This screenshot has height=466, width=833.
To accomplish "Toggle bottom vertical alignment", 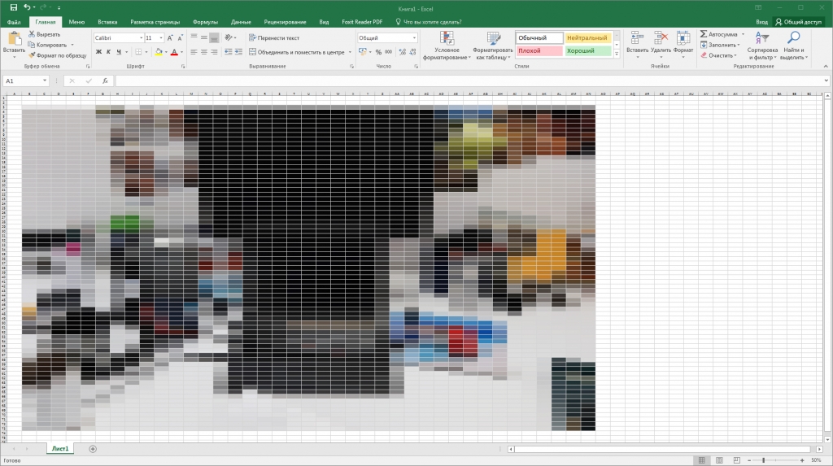I will pos(214,37).
